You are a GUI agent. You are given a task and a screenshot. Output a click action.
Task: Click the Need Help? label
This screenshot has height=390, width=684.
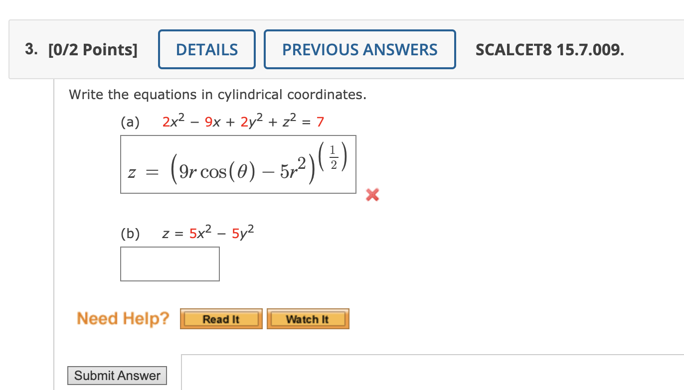123,318
